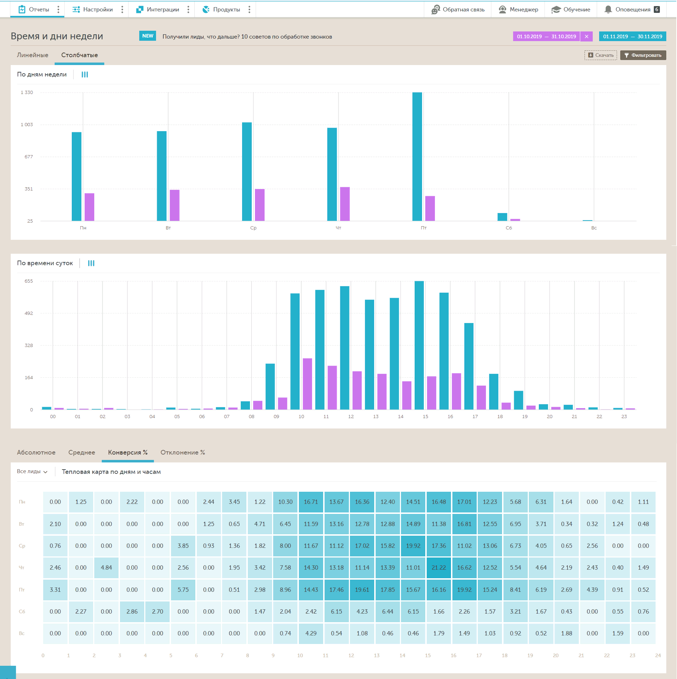This screenshot has width=677, height=679.
Task: Open the Оповещения bell notifications
Action: tap(608, 10)
